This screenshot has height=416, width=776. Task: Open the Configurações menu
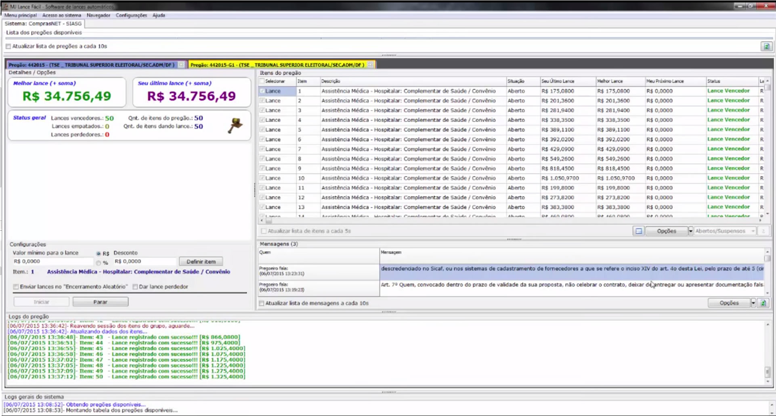tap(131, 15)
